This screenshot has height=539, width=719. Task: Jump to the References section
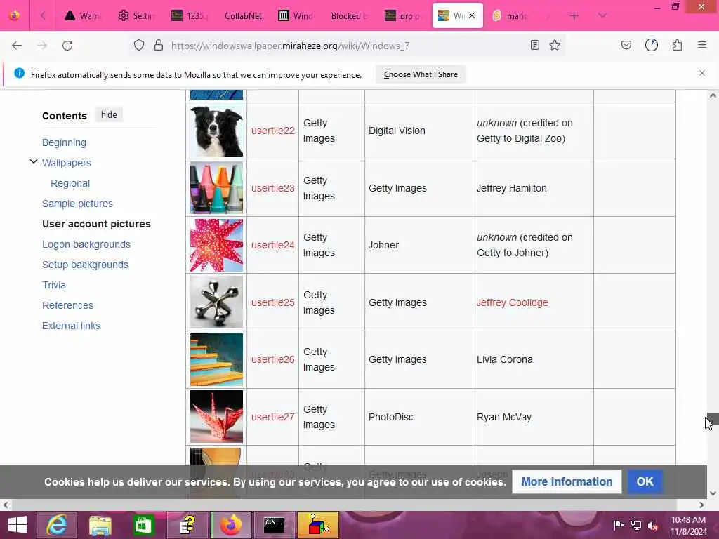[67, 305]
